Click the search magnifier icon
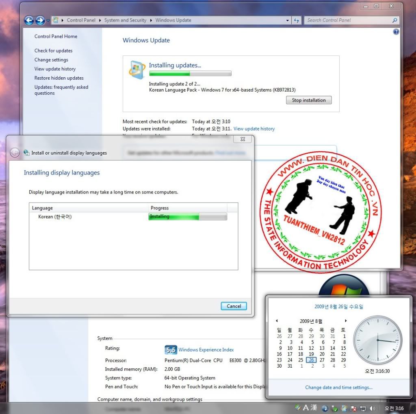The image size is (416, 414). click(x=394, y=20)
